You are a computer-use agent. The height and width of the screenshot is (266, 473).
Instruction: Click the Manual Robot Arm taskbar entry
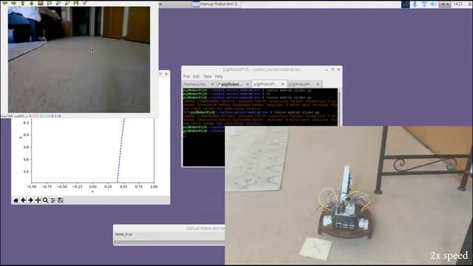pyautogui.click(x=217, y=4)
